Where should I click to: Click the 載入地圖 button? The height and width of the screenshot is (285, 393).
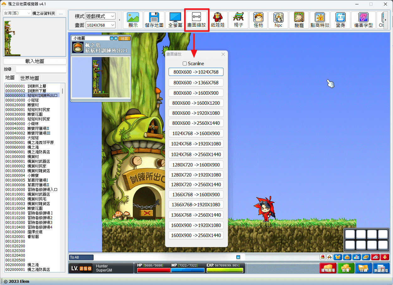click(x=35, y=61)
